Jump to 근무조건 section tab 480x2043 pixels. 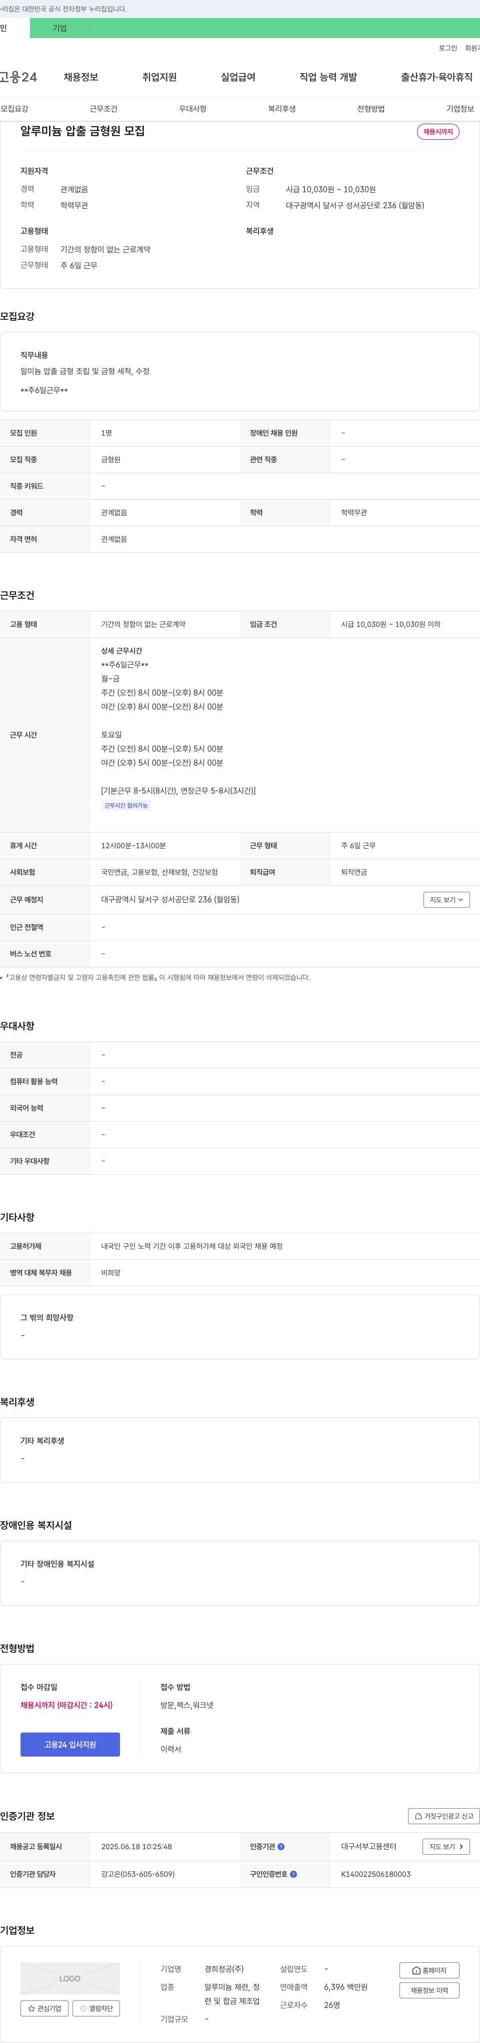pos(103,109)
